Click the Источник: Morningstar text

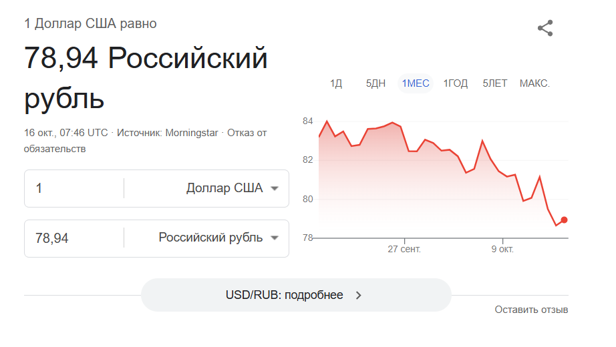[168, 133]
